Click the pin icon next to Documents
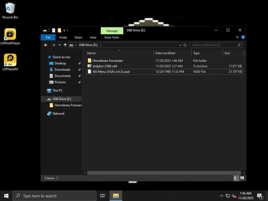The image size is (268, 201). (x=79, y=76)
